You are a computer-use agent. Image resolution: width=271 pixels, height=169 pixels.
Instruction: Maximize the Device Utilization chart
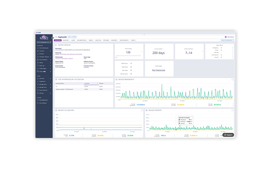(x=142, y=110)
